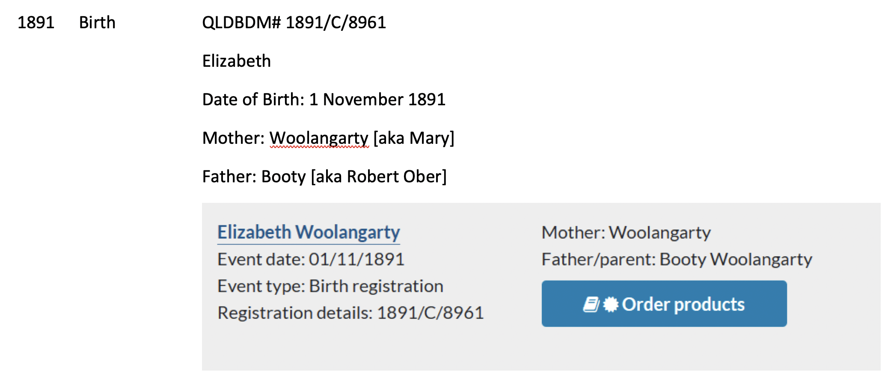885x374 pixels.
Task: Click empty grey area below Order products
Action: point(664,349)
